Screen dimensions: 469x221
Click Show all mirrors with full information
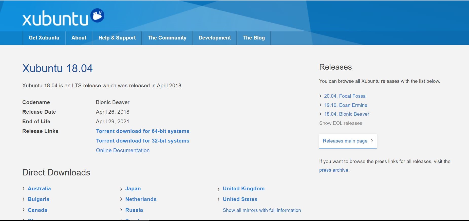pos(262,210)
